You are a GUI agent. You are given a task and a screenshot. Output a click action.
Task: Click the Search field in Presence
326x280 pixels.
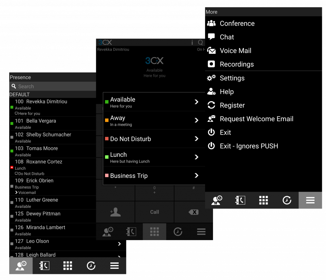tap(53, 86)
